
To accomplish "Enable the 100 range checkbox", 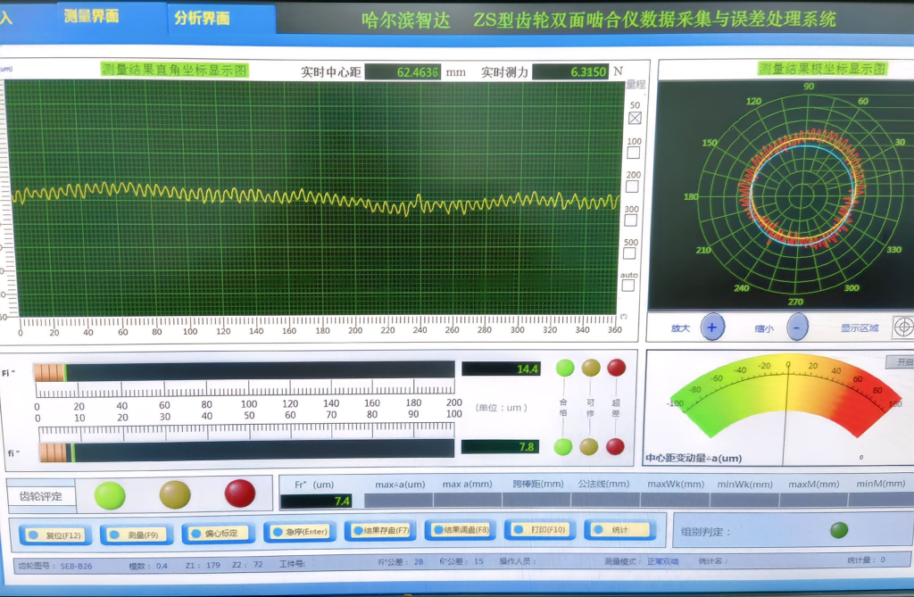I will click(634, 153).
